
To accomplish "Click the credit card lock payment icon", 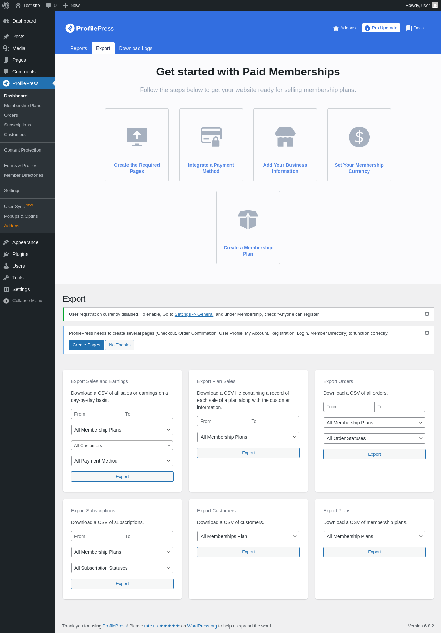I will pyautogui.click(x=211, y=137).
